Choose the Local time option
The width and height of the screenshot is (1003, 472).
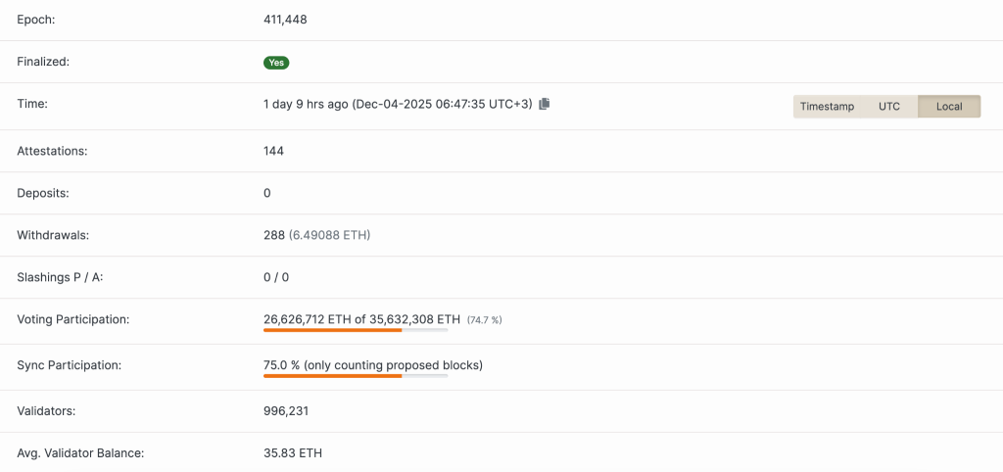948,106
